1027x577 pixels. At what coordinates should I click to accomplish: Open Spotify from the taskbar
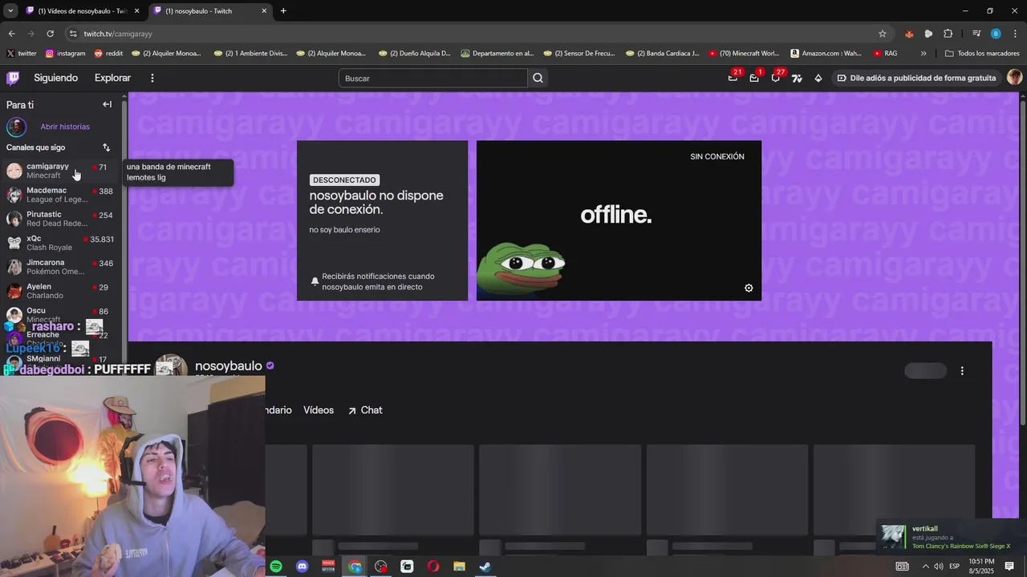276,567
